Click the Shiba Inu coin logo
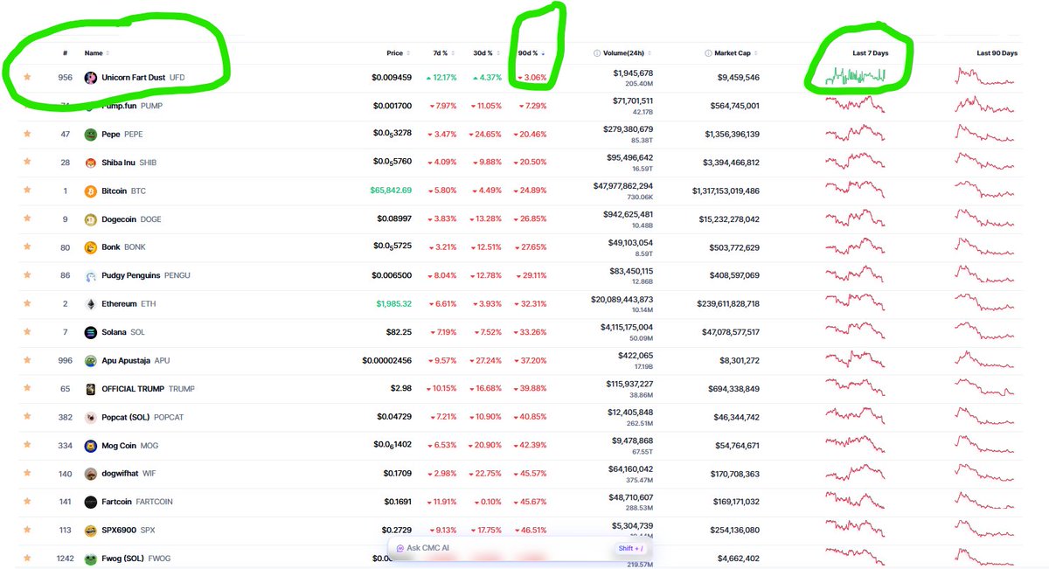Screen dimensions: 1049x569 pos(90,163)
